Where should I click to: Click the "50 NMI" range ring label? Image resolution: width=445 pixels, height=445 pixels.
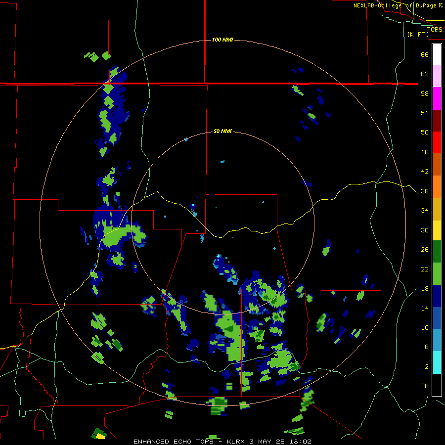223,131
